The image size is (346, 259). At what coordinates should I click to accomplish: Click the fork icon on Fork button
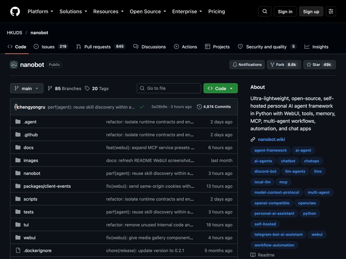(x=272, y=65)
